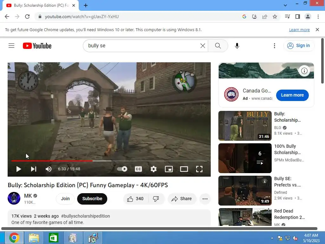Image resolution: width=325 pixels, height=244 pixels.
Task: Clear the search query with X
Action: (203, 46)
